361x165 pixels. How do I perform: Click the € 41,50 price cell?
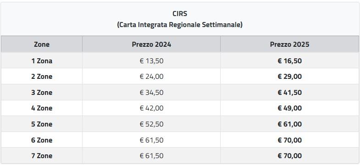click(x=289, y=92)
